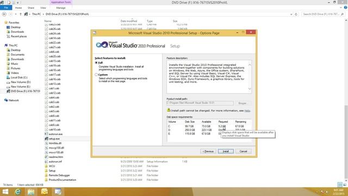Open Local Disk (C:) in navigation pane
Screen dimensions: 348x196
coord(19,77)
